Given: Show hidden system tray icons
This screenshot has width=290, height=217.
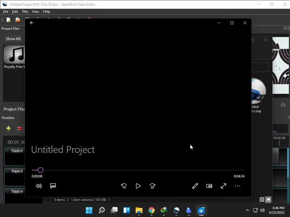Looking at the screenshot, I should coord(247,210).
